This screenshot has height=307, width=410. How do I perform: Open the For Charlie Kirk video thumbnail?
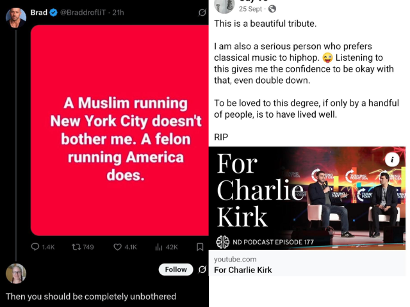pos(307,198)
